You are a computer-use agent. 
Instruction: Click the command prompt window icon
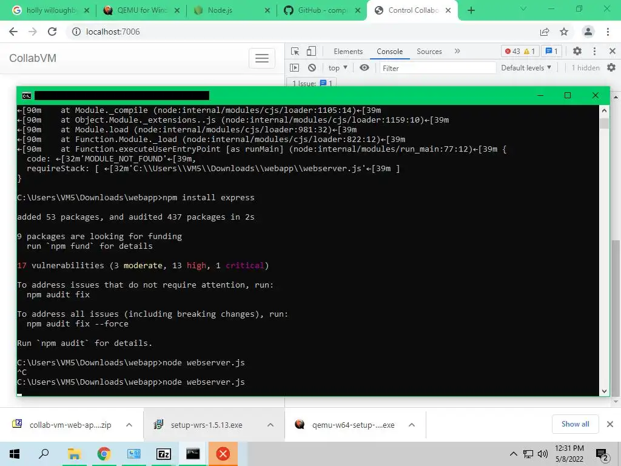pos(27,95)
